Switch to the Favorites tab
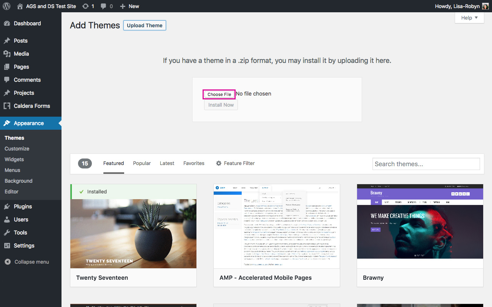 point(194,163)
